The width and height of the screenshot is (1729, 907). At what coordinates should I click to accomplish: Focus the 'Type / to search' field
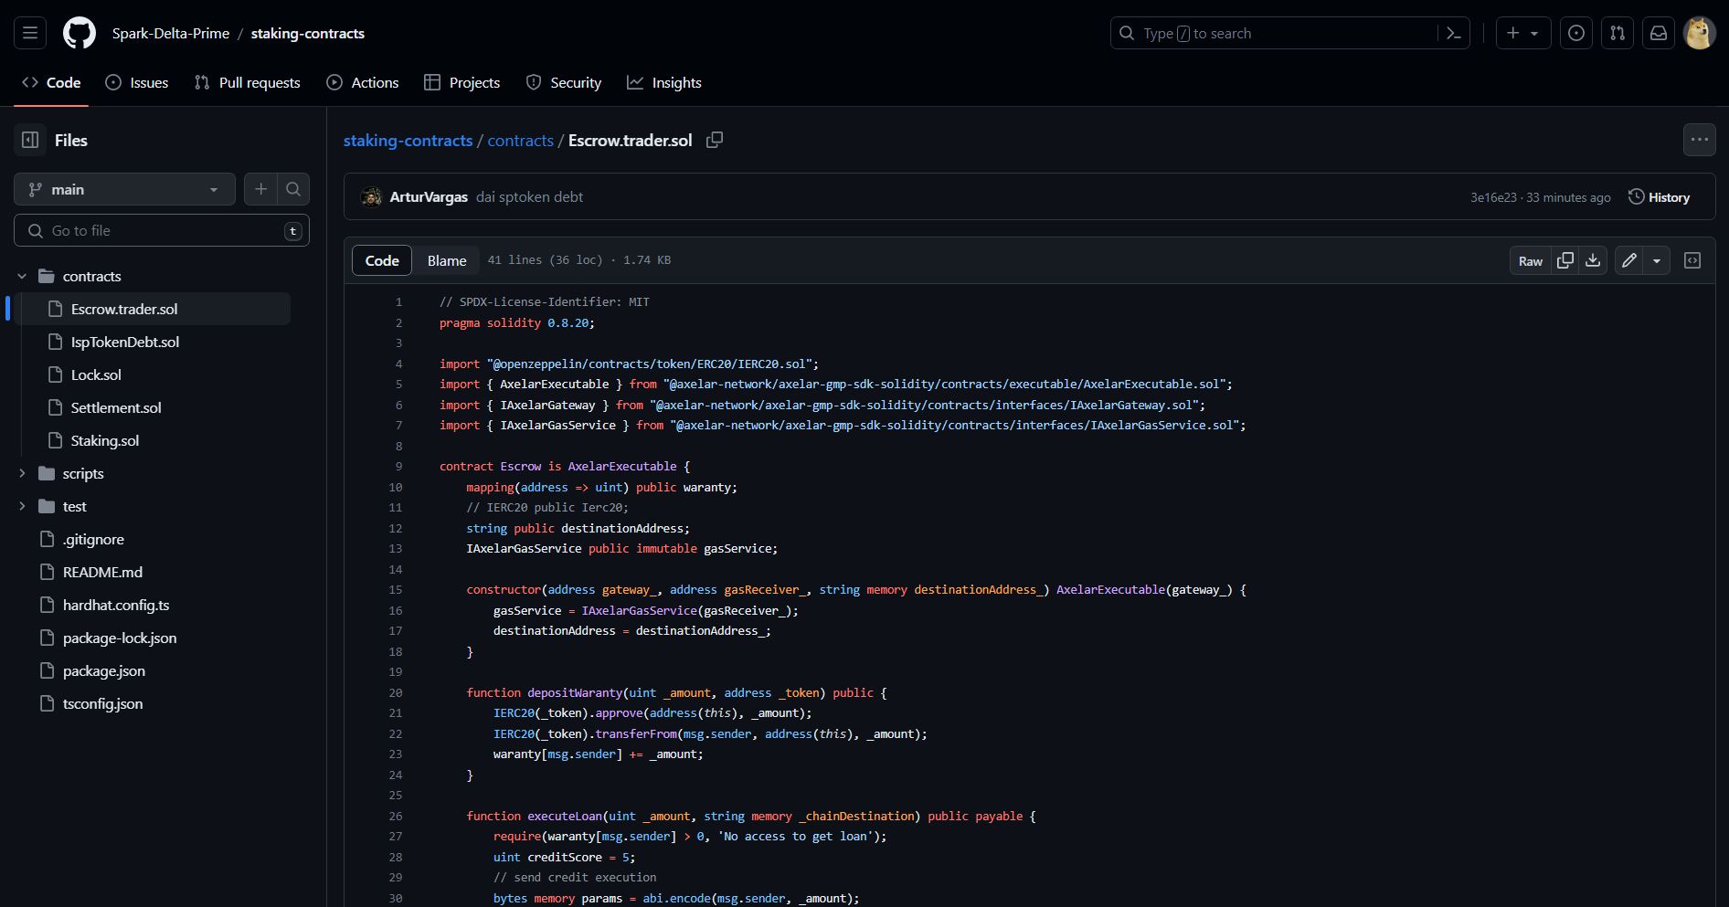click(x=1289, y=33)
